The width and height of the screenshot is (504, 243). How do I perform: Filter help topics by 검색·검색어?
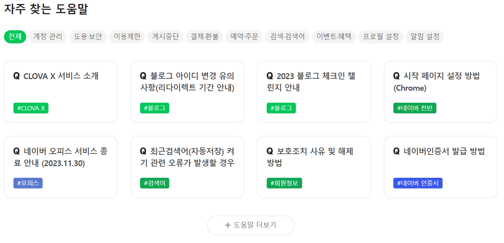point(287,36)
